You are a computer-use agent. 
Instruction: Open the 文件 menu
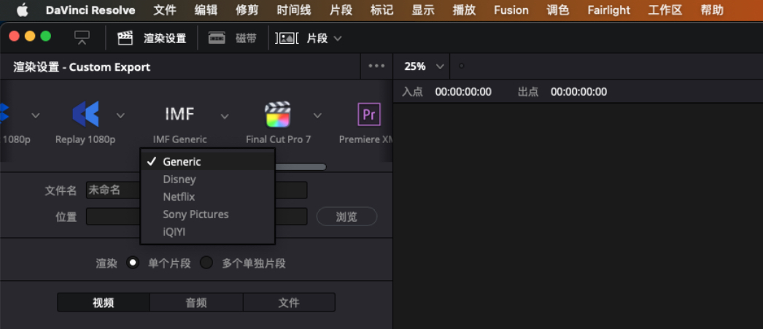[x=164, y=10]
